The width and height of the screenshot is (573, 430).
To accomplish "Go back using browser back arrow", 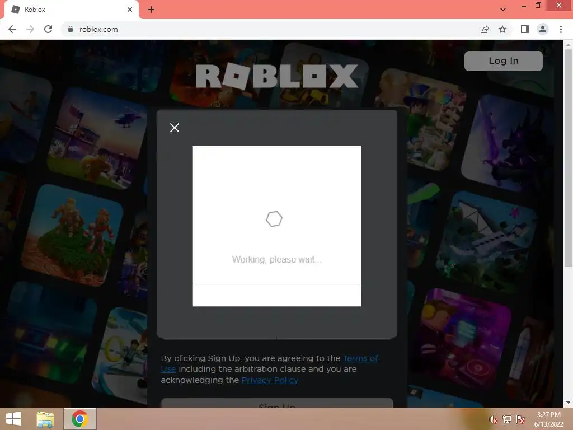I will point(12,29).
